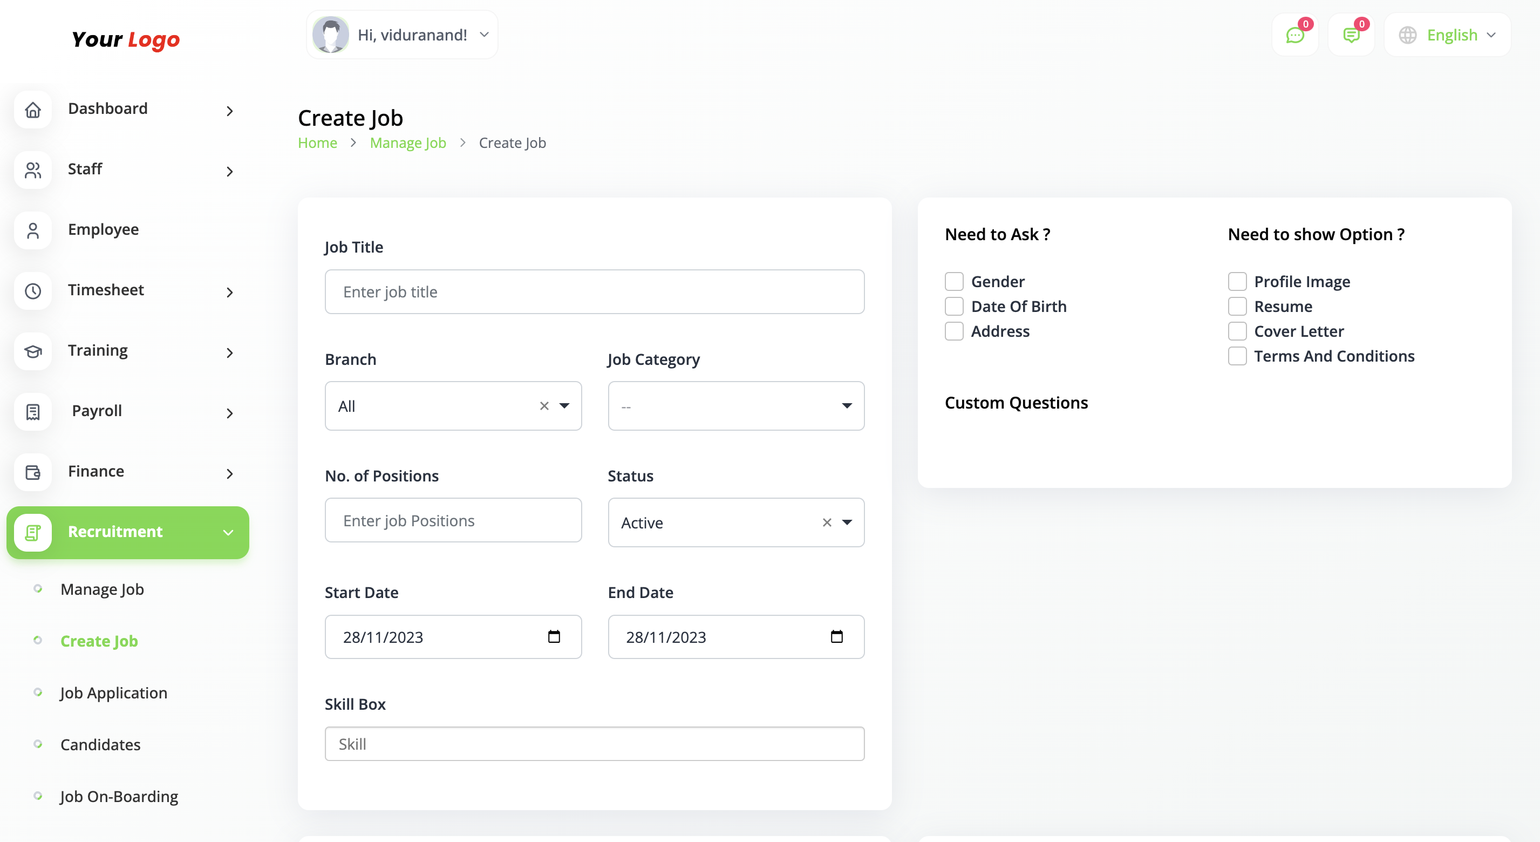
Task: Go to Candidates in sidebar
Action: (x=100, y=744)
